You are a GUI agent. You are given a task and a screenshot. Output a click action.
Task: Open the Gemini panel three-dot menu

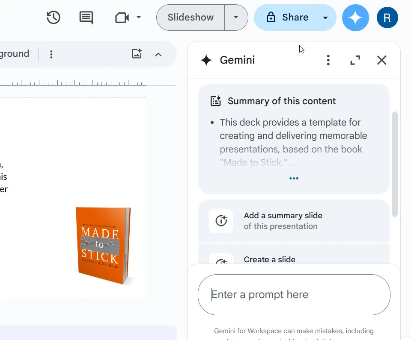pyautogui.click(x=328, y=60)
